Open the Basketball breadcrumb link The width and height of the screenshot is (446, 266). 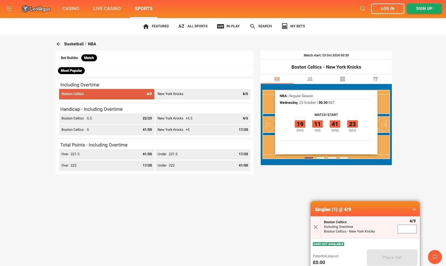pos(74,44)
